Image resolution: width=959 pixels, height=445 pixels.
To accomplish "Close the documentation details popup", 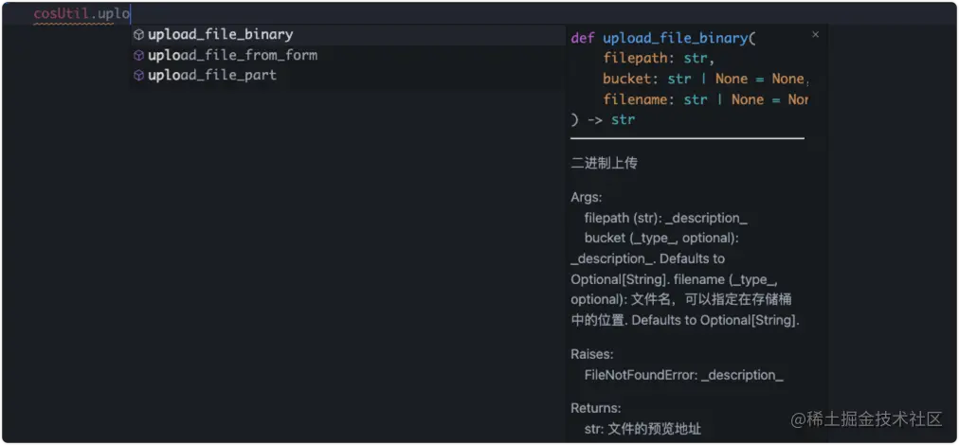I will pyautogui.click(x=815, y=35).
